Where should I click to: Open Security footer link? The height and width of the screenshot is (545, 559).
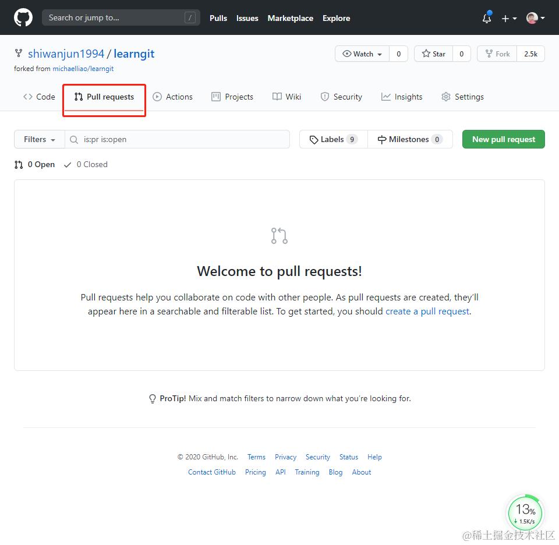click(x=318, y=457)
